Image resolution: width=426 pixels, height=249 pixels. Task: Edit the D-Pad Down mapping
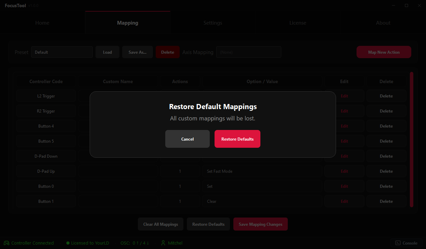[x=344, y=156]
